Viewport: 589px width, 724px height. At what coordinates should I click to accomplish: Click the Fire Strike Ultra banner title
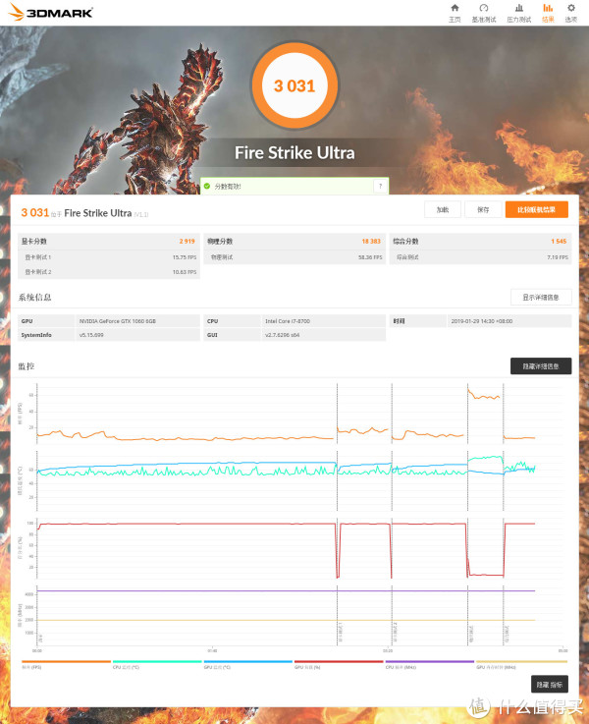[294, 153]
